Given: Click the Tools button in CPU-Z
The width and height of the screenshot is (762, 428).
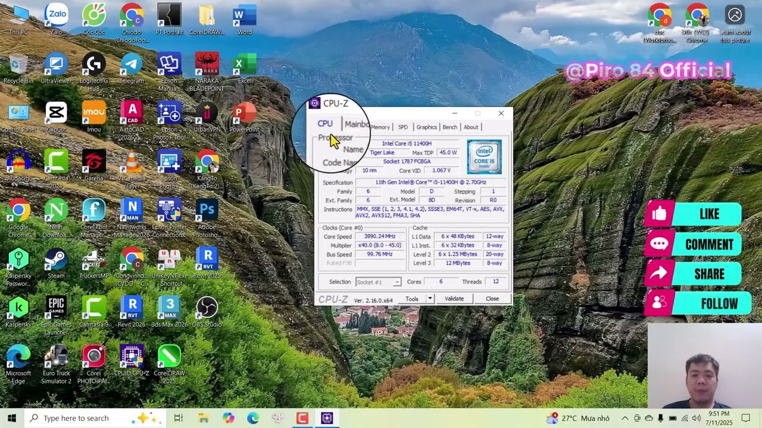Looking at the screenshot, I should tap(412, 299).
